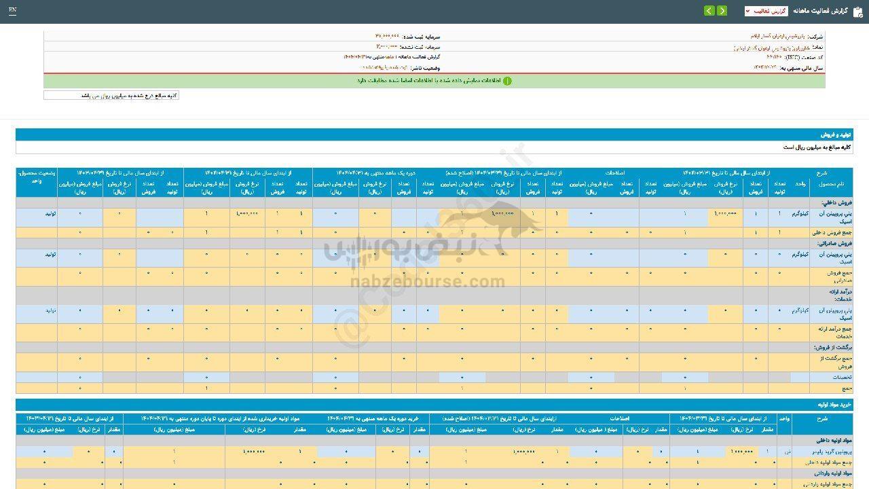Click the million-rial amounts note box

(x=111, y=96)
